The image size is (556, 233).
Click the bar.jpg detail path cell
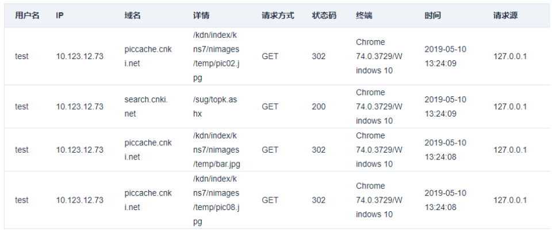click(x=216, y=150)
